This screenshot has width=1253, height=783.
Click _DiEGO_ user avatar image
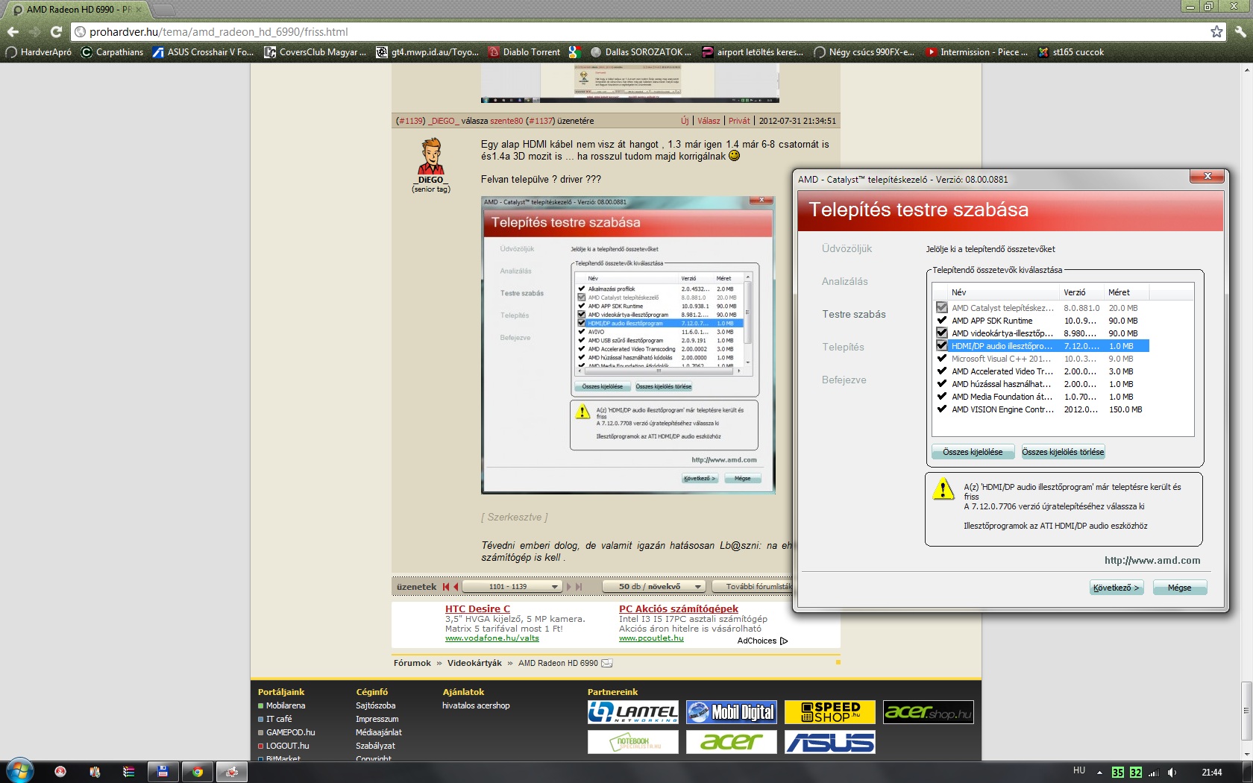click(x=431, y=156)
